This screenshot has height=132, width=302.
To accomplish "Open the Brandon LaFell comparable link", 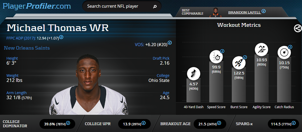I will 245,12.
